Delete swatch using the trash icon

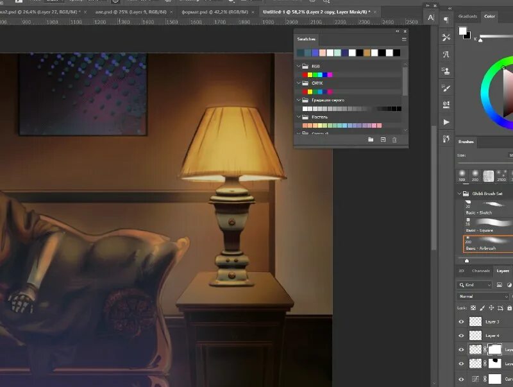pyautogui.click(x=394, y=140)
